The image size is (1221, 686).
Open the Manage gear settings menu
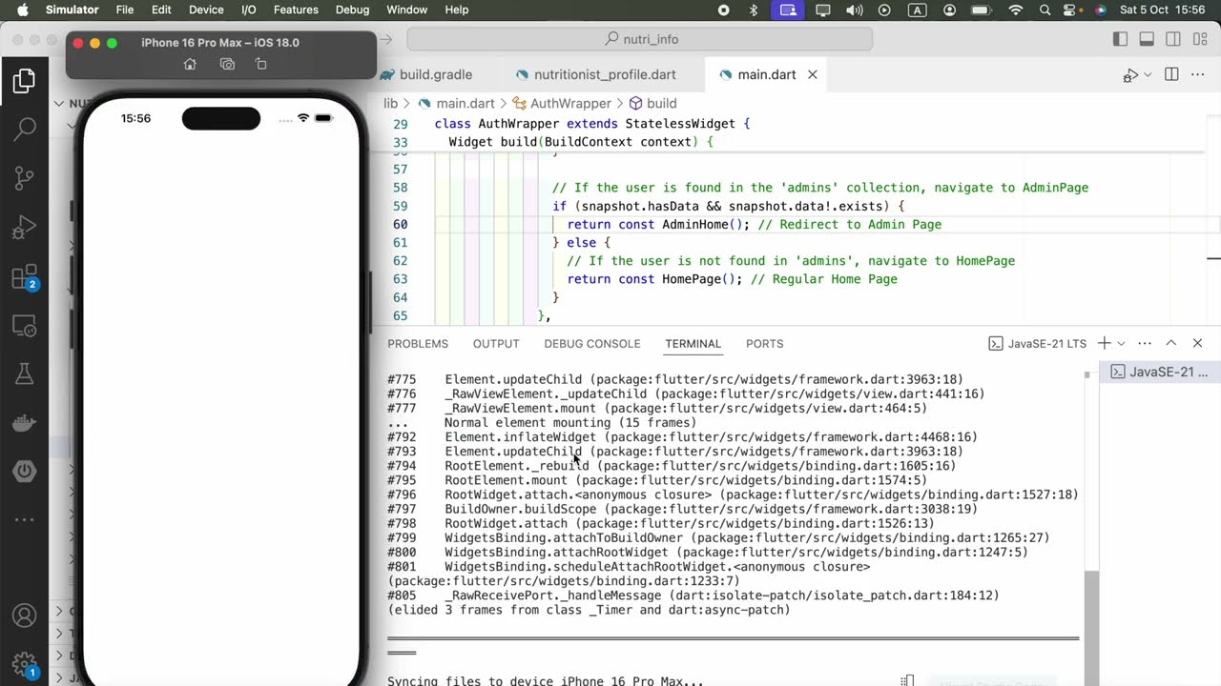pyautogui.click(x=25, y=664)
